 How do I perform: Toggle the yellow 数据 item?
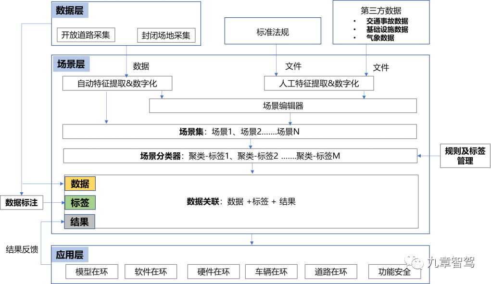(79, 183)
